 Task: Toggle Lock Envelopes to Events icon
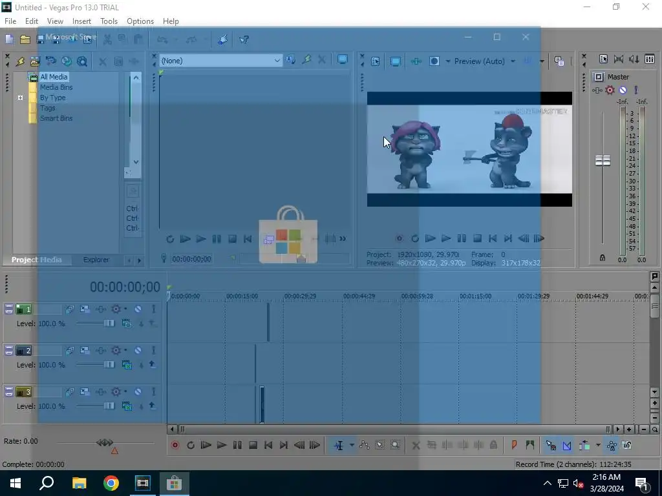[x=612, y=445]
